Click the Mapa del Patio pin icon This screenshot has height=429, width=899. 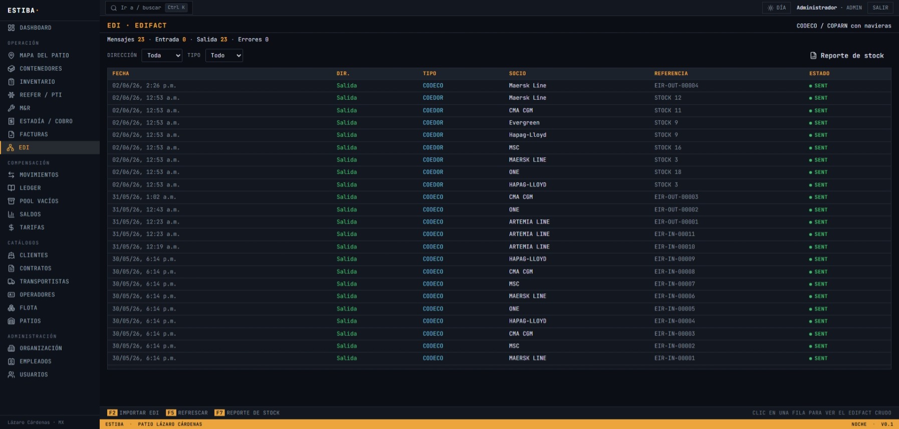tap(11, 56)
